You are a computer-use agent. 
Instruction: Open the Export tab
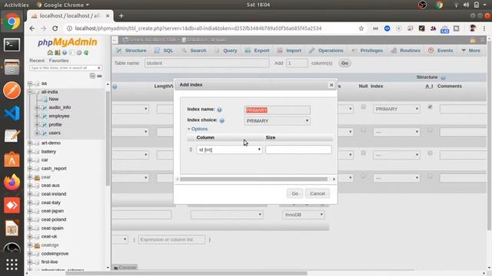(x=257, y=51)
